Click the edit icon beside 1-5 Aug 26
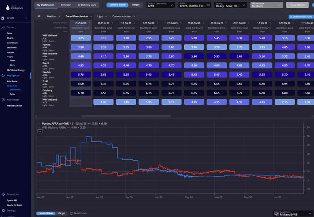 pyautogui.click(x=134, y=23)
